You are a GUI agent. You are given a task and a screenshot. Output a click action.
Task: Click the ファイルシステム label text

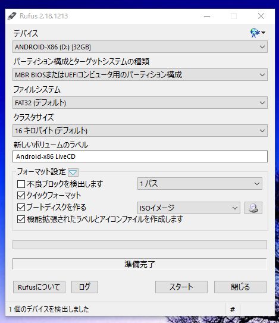tap(37, 90)
